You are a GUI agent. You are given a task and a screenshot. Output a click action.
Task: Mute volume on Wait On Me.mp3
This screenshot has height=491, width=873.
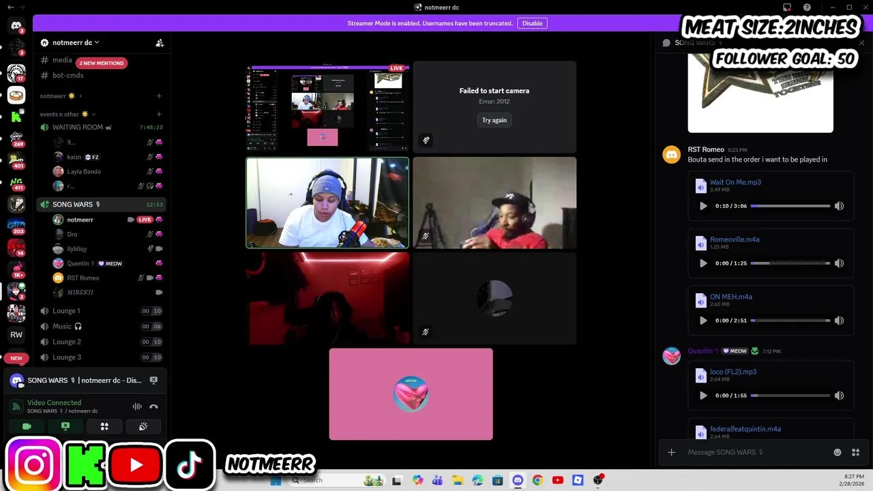point(840,206)
